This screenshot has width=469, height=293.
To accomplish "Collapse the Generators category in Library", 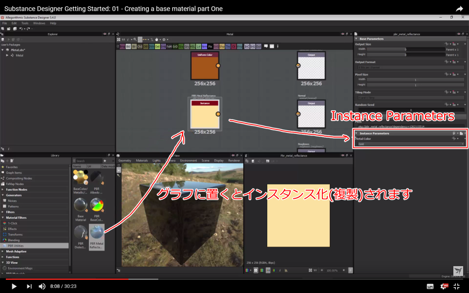I will tap(3, 195).
